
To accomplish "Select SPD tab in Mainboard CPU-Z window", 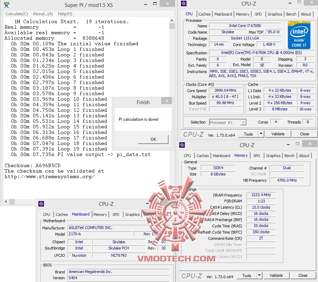I will click(116, 215).
